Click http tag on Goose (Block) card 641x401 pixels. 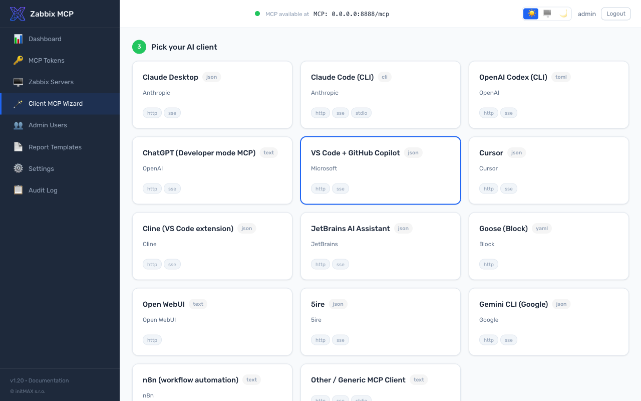pyautogui.click(x=489, y=265)
